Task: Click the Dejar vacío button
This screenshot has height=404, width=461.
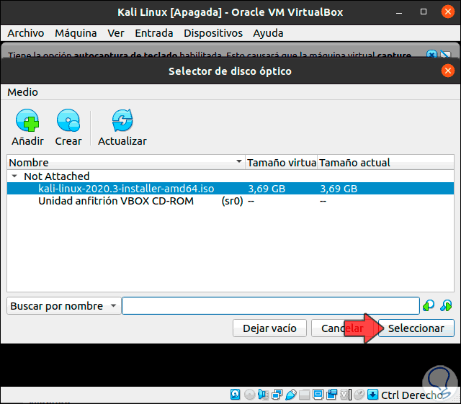Action: click(269, 328)
